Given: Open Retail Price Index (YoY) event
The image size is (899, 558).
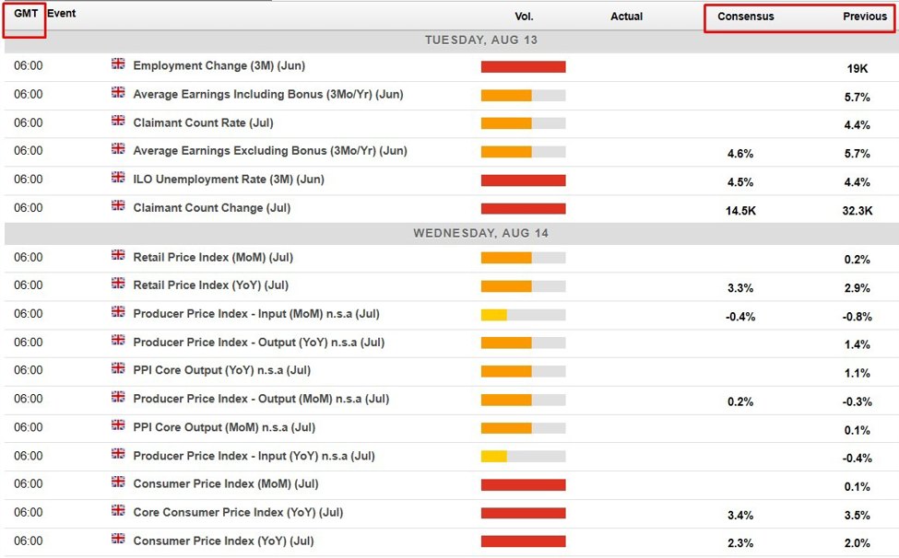Looking at the screenshot, I should 210,285.
